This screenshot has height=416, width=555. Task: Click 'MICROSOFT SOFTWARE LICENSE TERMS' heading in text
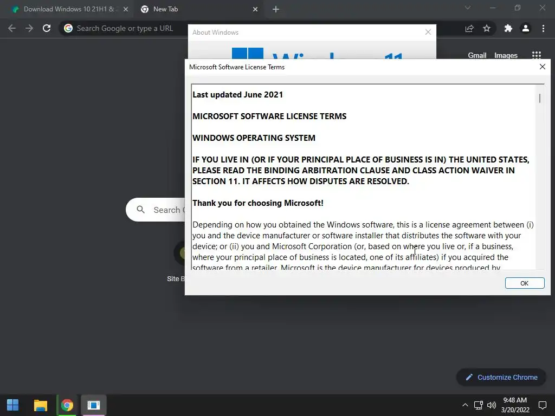point(269,116)
